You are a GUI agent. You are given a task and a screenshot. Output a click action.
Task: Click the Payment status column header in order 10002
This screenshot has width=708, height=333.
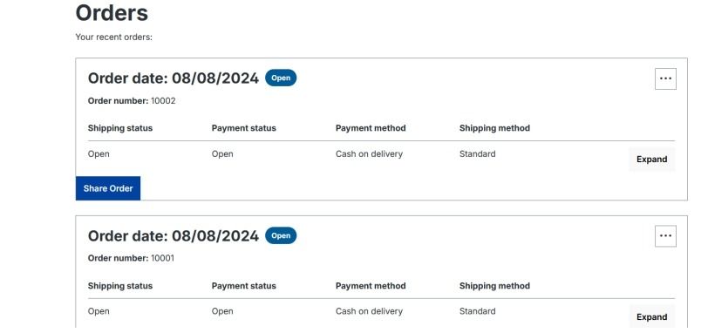244,128
